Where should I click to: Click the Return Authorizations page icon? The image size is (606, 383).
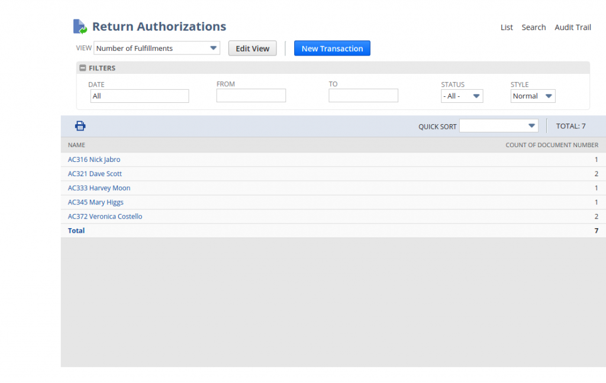tap(79, 26)
